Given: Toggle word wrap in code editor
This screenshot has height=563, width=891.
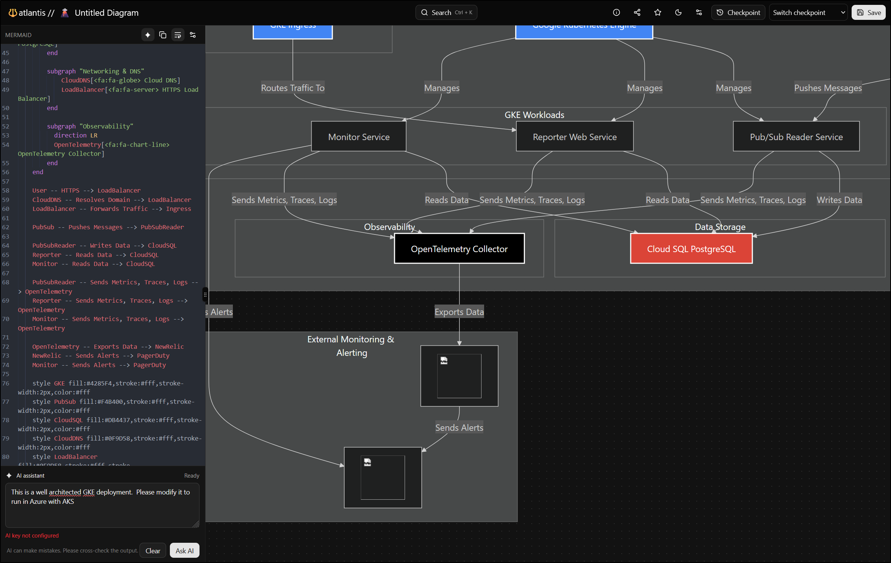Looking at the screenshot, I should (x=178, y=35).
